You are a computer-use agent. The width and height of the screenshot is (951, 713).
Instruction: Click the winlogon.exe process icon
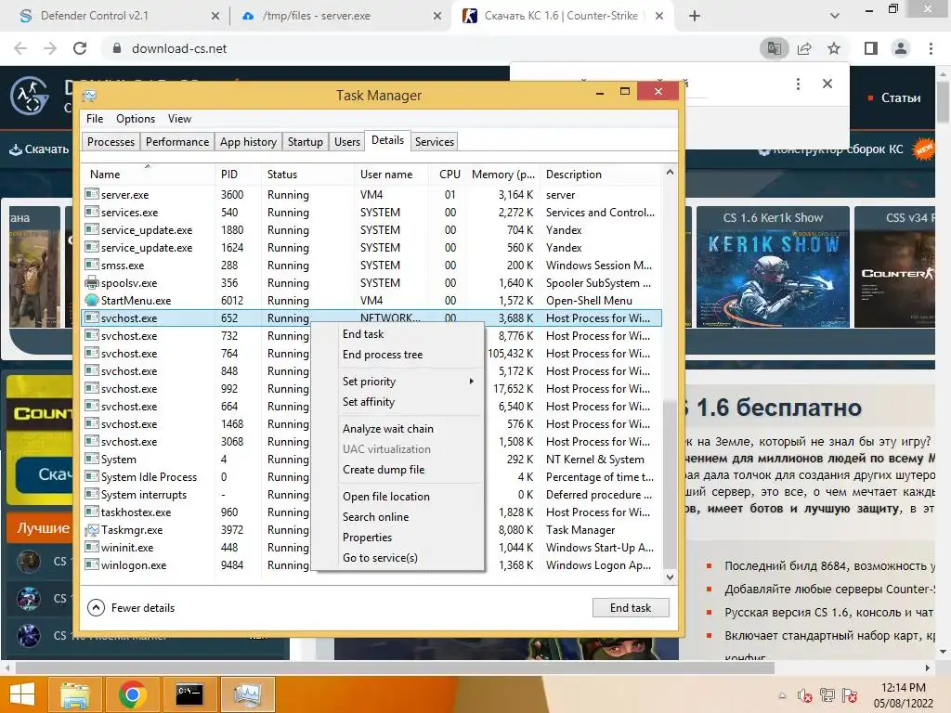92,564
